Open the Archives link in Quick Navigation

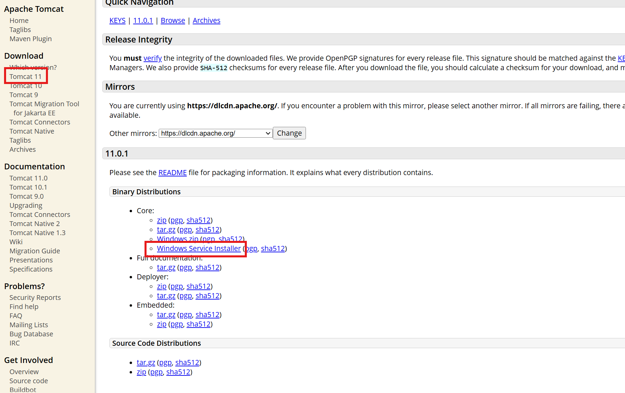[206, 21]
